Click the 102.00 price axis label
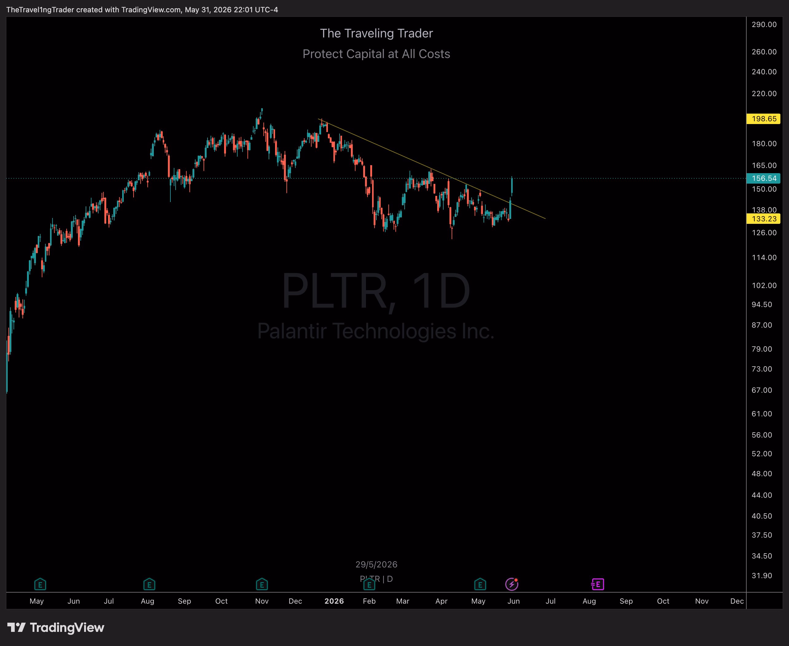The image size is (789, 646). 764,286
